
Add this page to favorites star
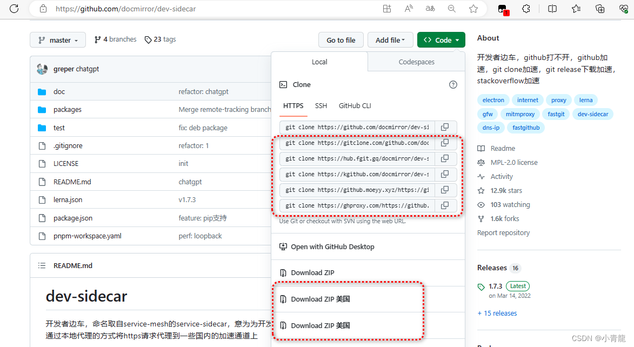(x=473, y=9)
